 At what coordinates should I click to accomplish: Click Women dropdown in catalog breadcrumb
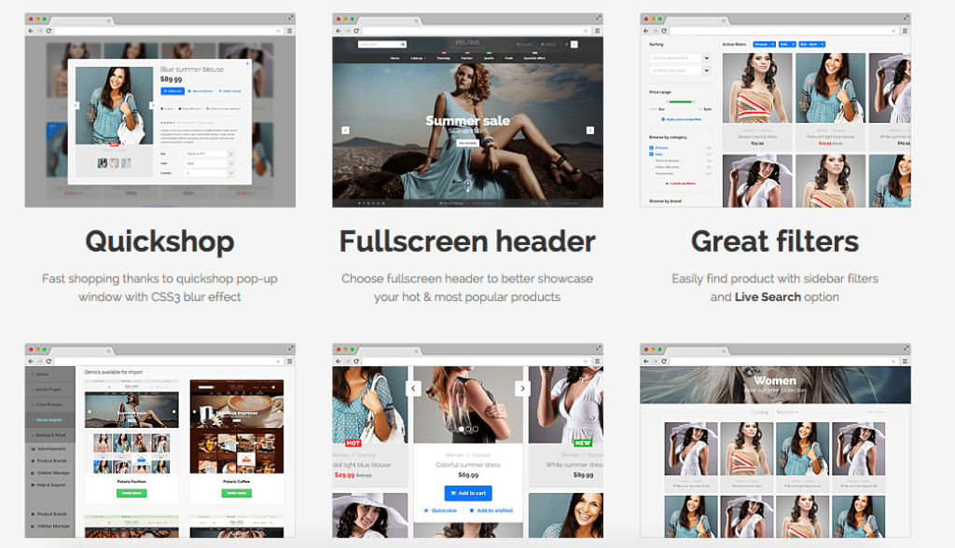(x=787, y=412)
